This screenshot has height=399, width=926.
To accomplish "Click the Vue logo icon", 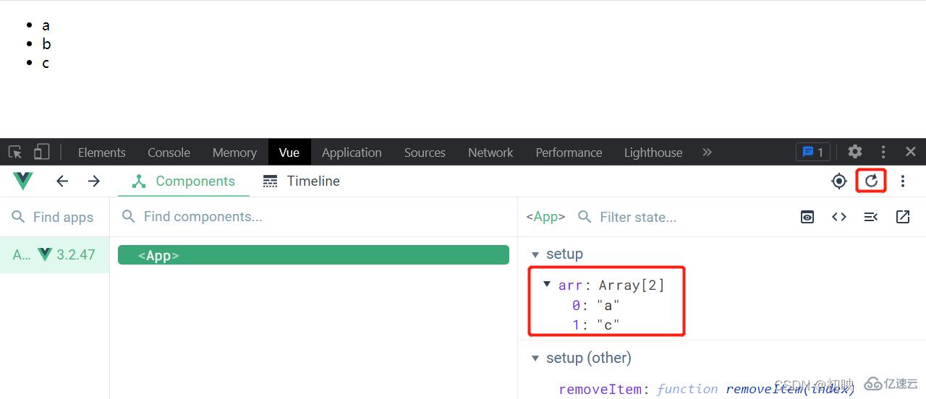I will pyautogui.click(x=23, y=181).
